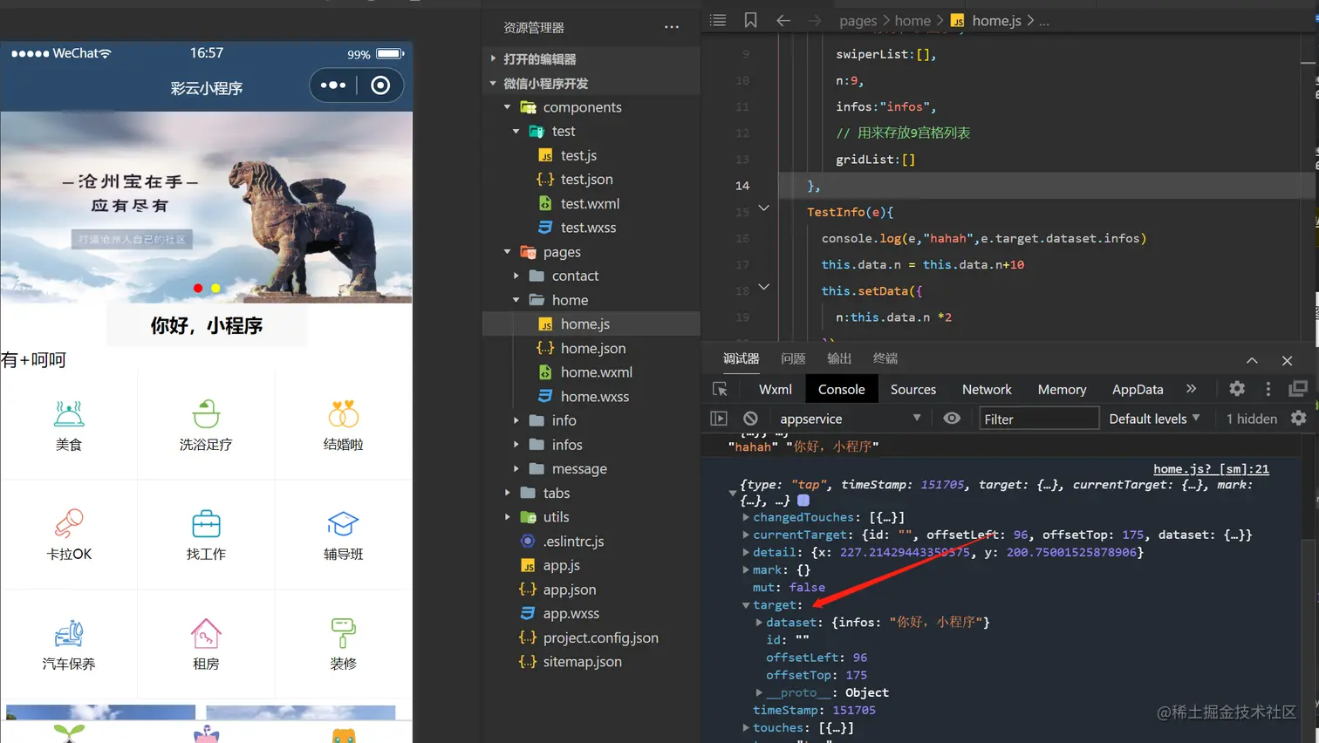The height and width of the screenshot is (743, 1319).
Task: Open test.wxss in the file tree
Action: 588,228
